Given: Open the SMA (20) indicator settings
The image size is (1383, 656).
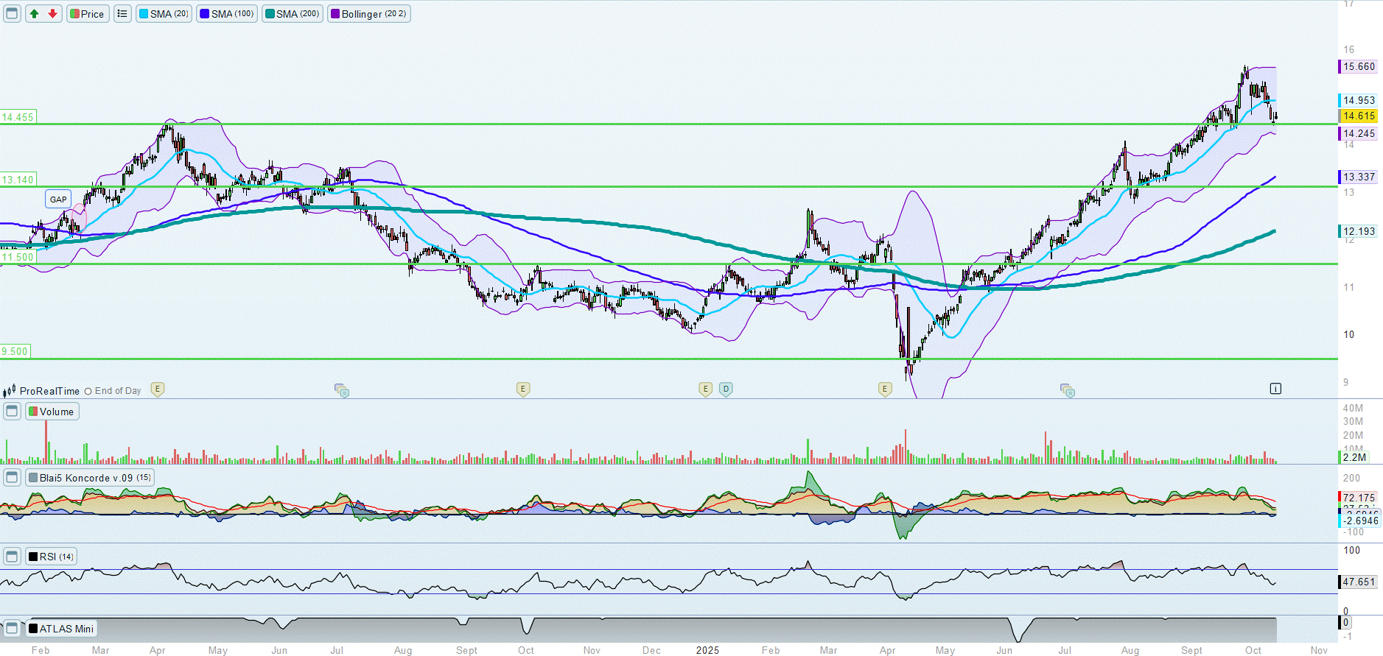Looking at the screenshot, I should 164,14.
